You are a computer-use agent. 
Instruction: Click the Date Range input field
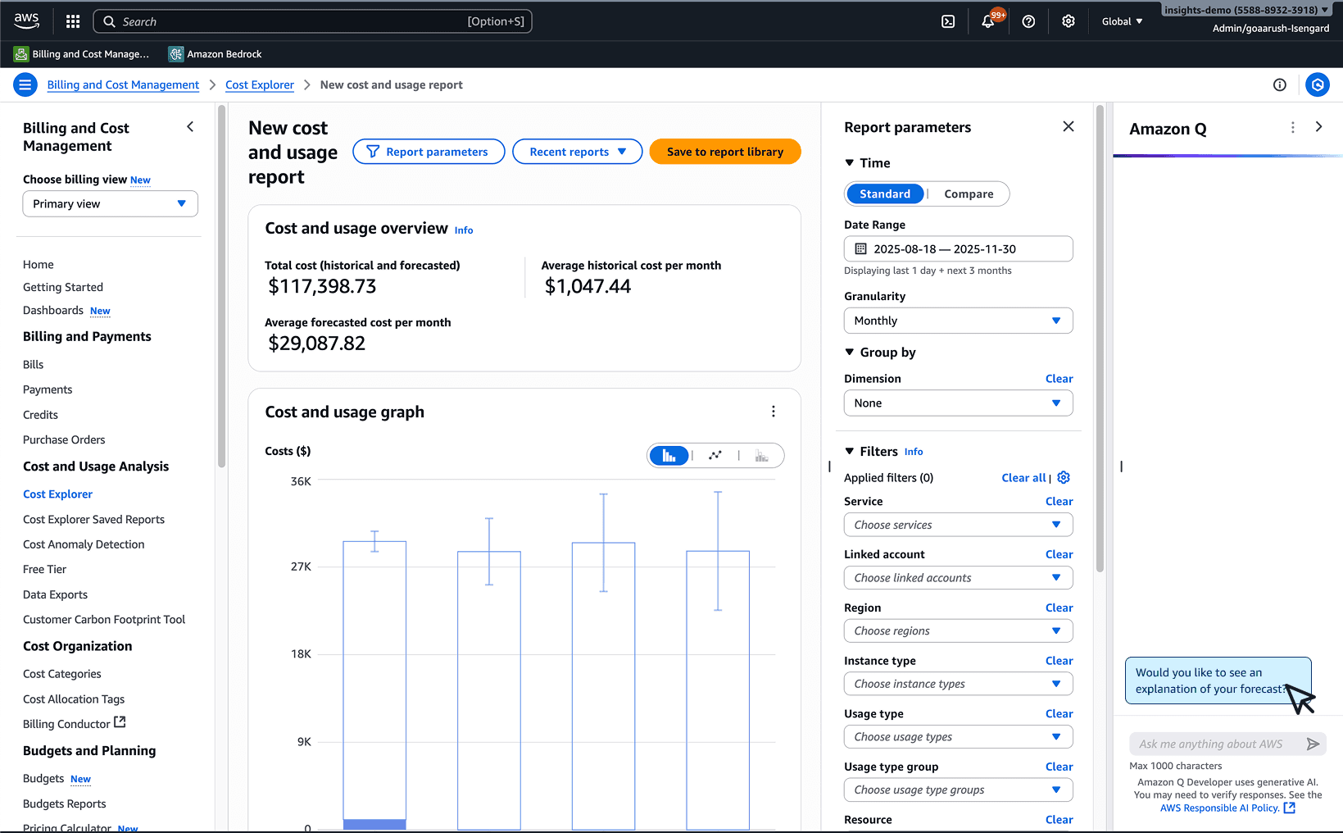958,249
